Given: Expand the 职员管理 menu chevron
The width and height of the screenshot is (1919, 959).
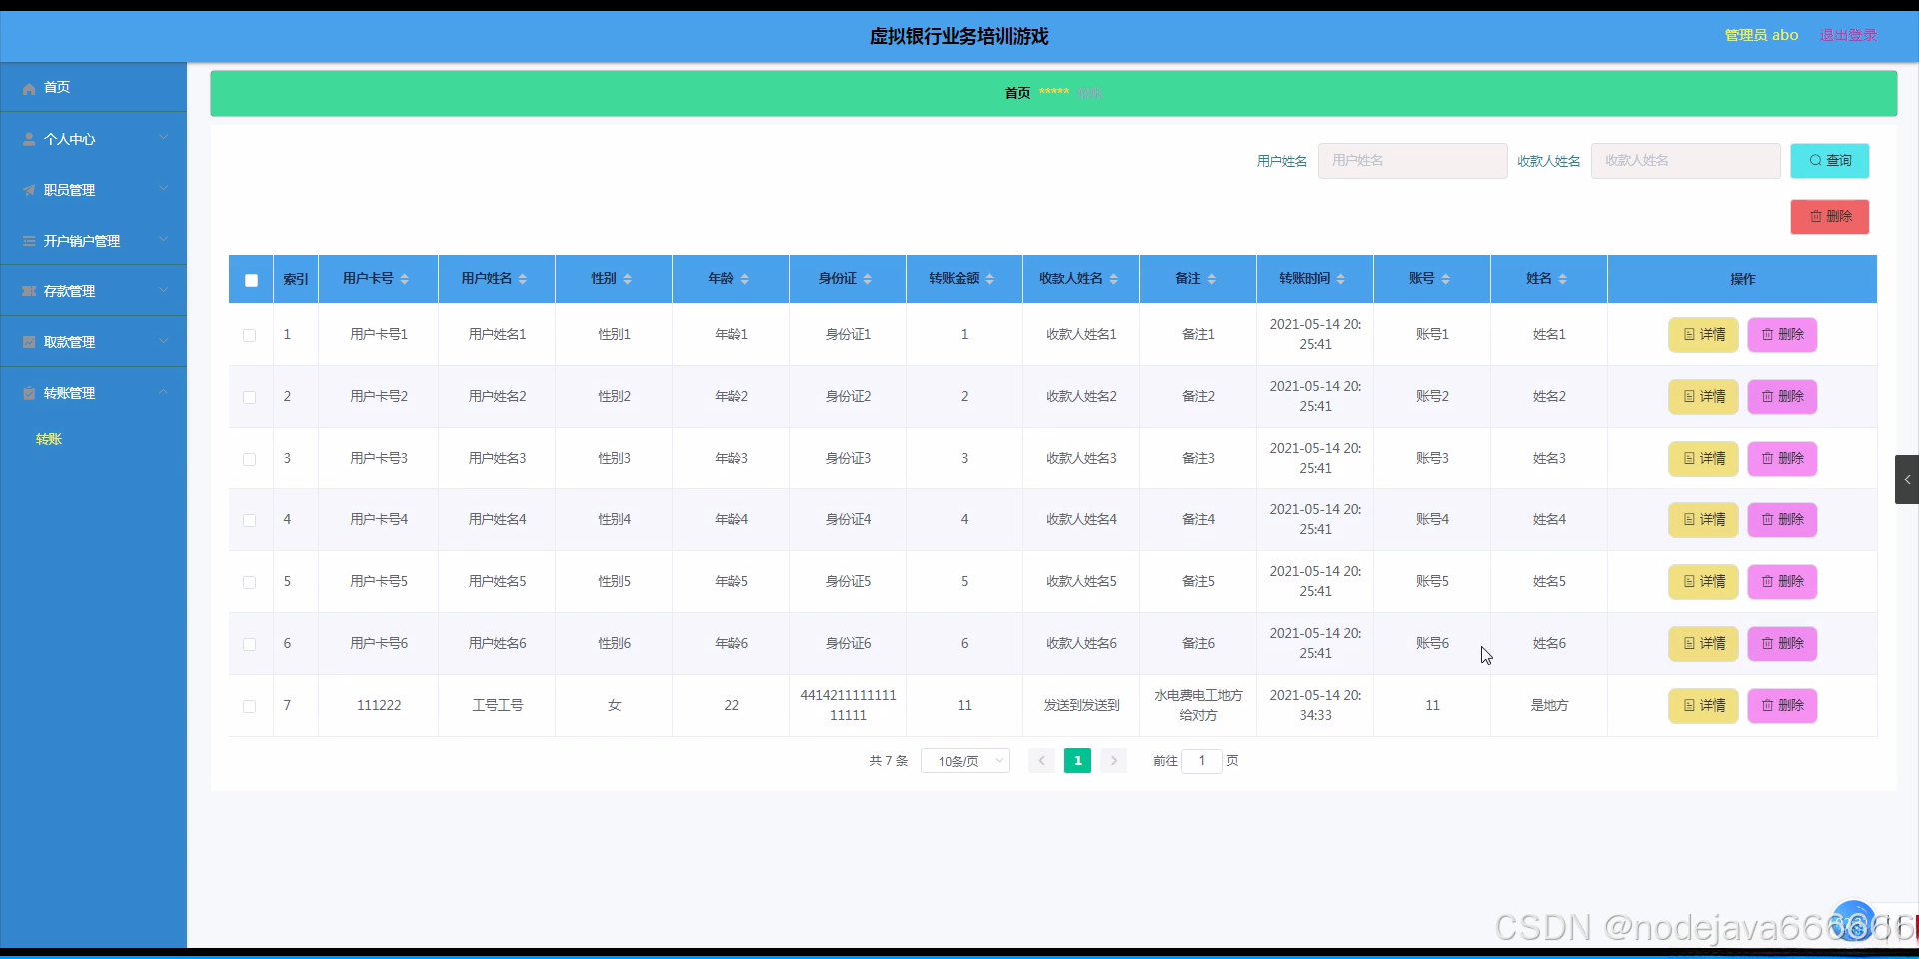Looking at the screenshot, I should coord(163,189).
